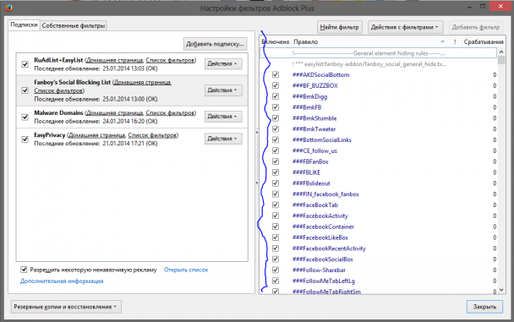Image resolution: width=514 pixels, height=322 pixels.
Task: Click the Закрыть button
Action: 484,307
